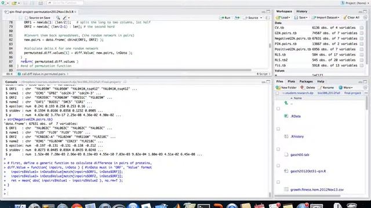Click the find magnifier icon in the editor toolbar
The image size is (371, 208).
tap(58, 18)
